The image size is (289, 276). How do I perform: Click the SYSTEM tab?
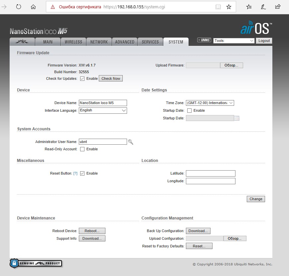pyautogui.click(x=176, y=42)
